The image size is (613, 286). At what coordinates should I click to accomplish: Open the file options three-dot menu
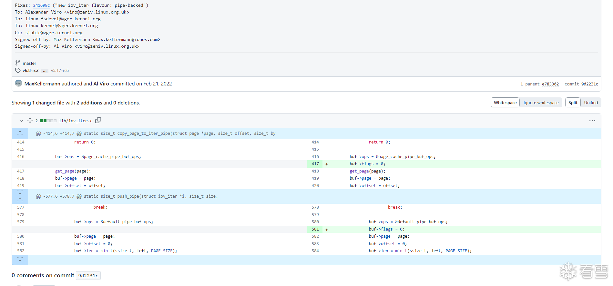(592, 121)
